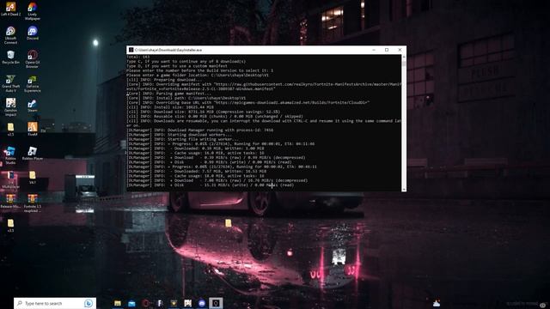The width and height of the screenshot is (550, 309).
Task: Open the V4.1 folder on the desktop
Action: 33,177
